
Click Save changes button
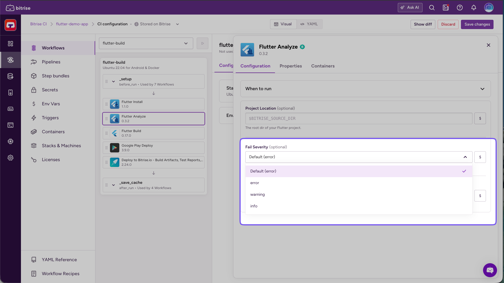click(x=477, y=24)
